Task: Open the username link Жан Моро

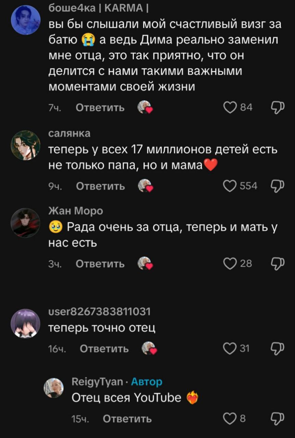Action: coord(75,211)
